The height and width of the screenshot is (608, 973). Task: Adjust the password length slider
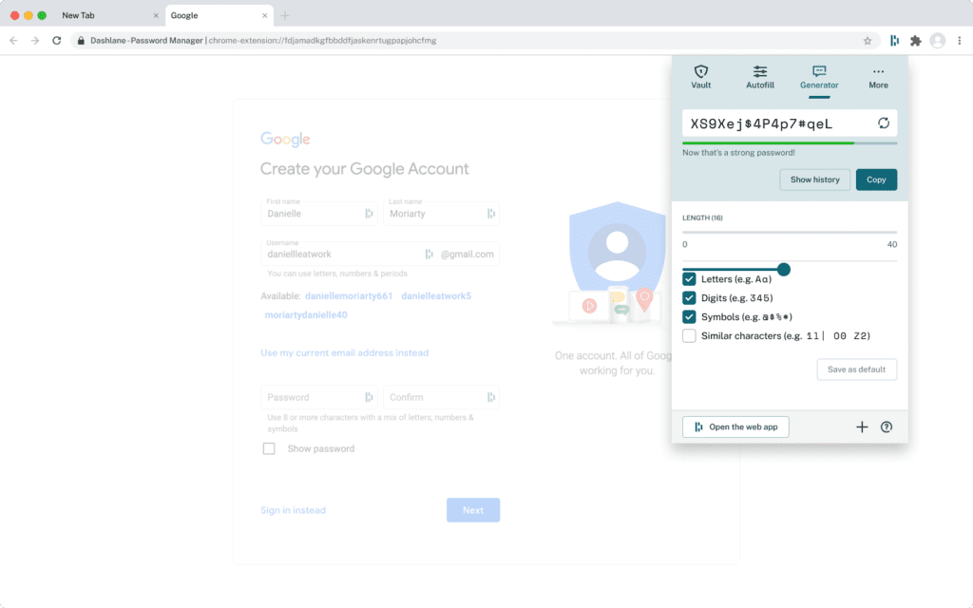(786, 269)
